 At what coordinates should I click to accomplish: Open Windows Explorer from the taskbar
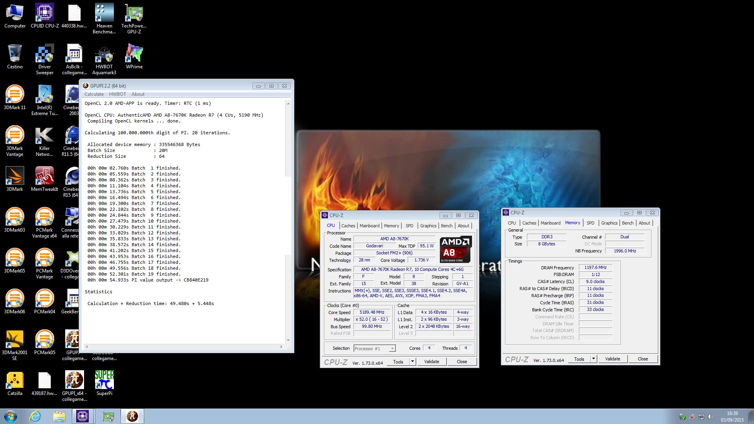59,416
